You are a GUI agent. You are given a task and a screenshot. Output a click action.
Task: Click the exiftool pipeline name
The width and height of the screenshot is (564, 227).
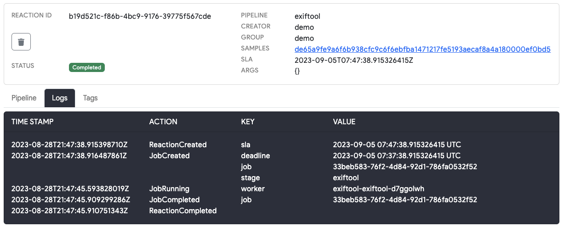point(308,16)
